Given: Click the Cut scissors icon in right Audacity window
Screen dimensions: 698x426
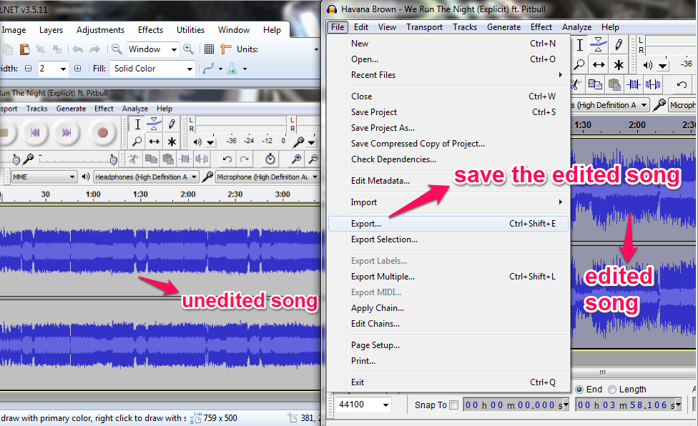Looking at the screenshot, I should coord(576,84).
